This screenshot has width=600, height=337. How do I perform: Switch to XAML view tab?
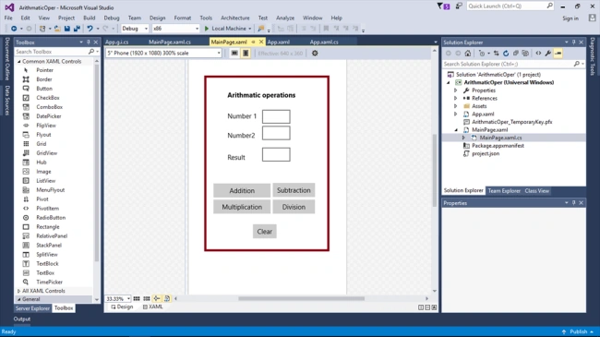coord(153,307)
